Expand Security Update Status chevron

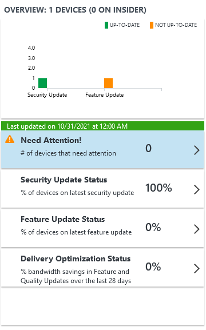click(x=196, y=190)
